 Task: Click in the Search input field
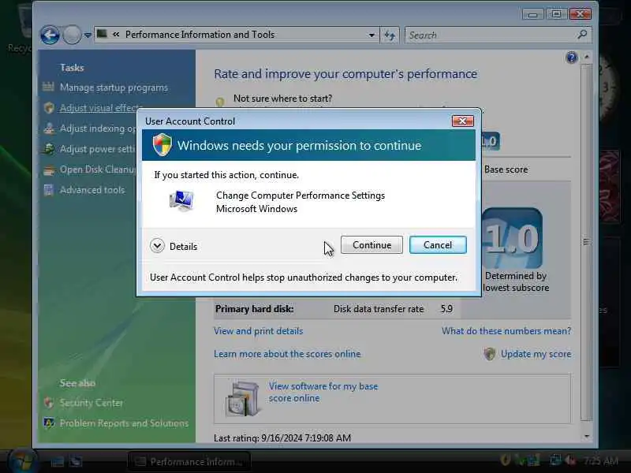(x=490, y=35)
